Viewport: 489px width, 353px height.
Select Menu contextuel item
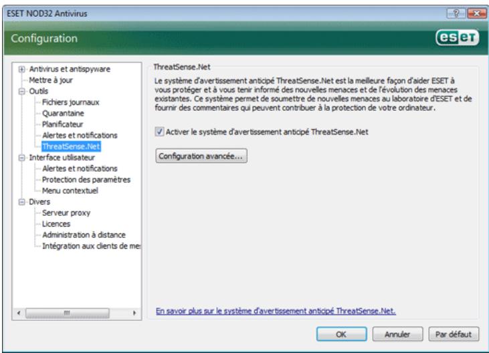pos(70,191)
